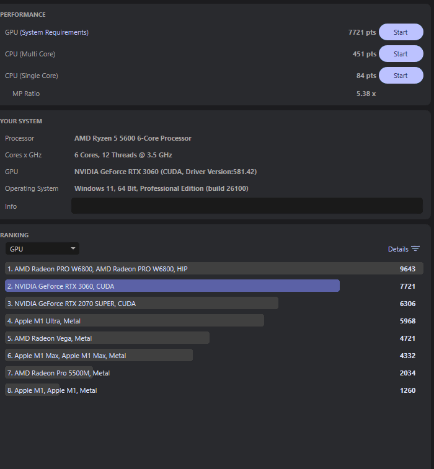
Task: Click the 2034 ranking score
Action: 408,373
